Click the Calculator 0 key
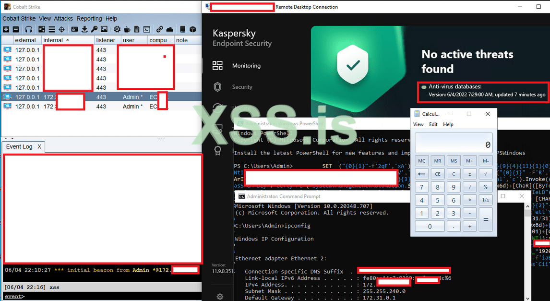 point(430,227)
